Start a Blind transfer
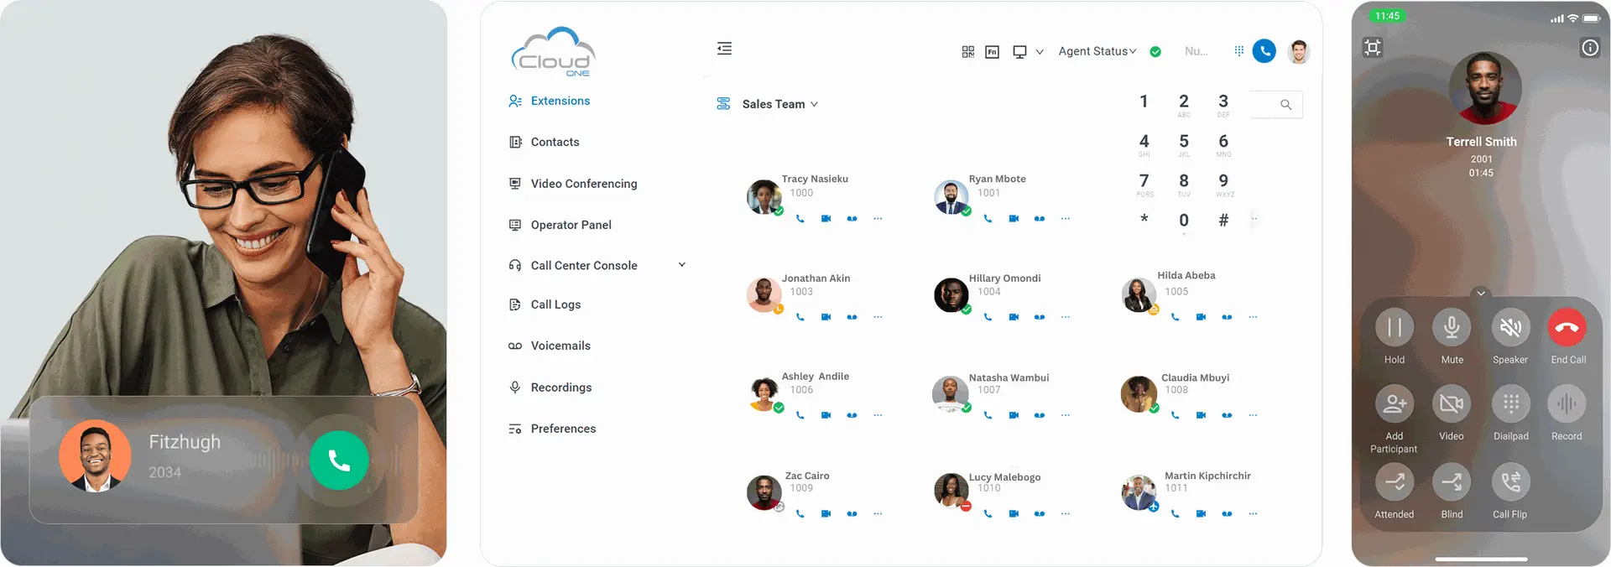Screen dimensions: 1611x567 [1451, 482]
